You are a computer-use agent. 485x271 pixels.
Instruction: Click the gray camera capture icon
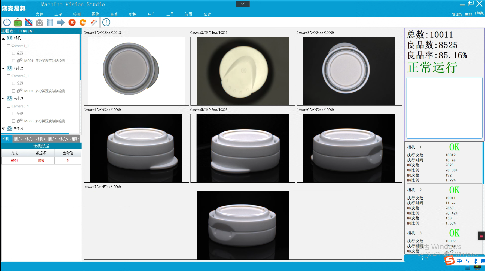[39, 23]
